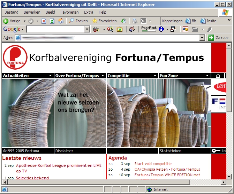The width and height of the screenshot is (234, 194).
Task: Open the Favorieten menu
Action: [x=69, y=12]
